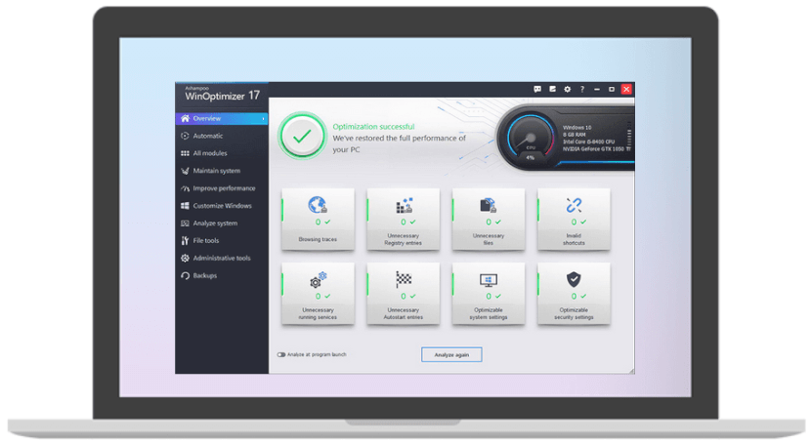The height and width of the screenshot is (446, 811).
Task: Click the Unnecessary files document icon
Action: tap(489, 205)
